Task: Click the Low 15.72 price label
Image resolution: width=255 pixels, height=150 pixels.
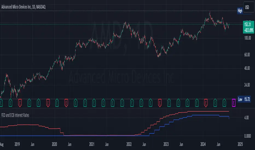Action: click(244, 99)
